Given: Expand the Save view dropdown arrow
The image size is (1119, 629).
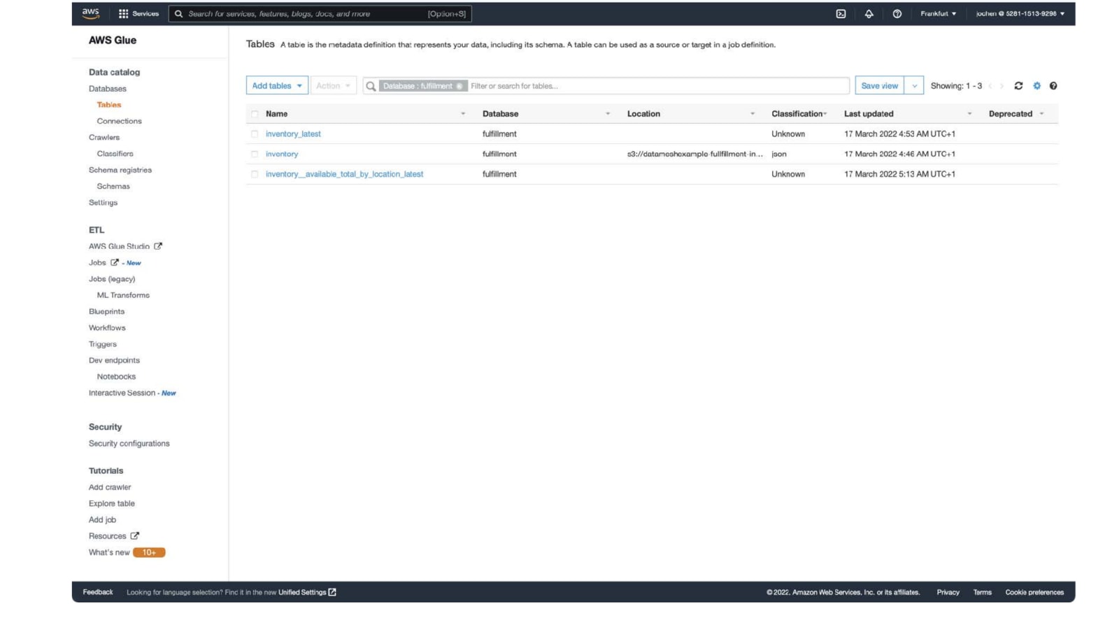Looking at the screenshot, I should pyautogui.click(x=914, y=86).
